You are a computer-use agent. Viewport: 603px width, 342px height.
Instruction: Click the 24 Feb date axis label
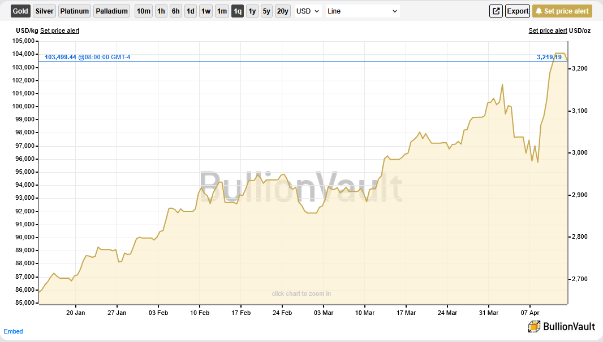[282, 313]
